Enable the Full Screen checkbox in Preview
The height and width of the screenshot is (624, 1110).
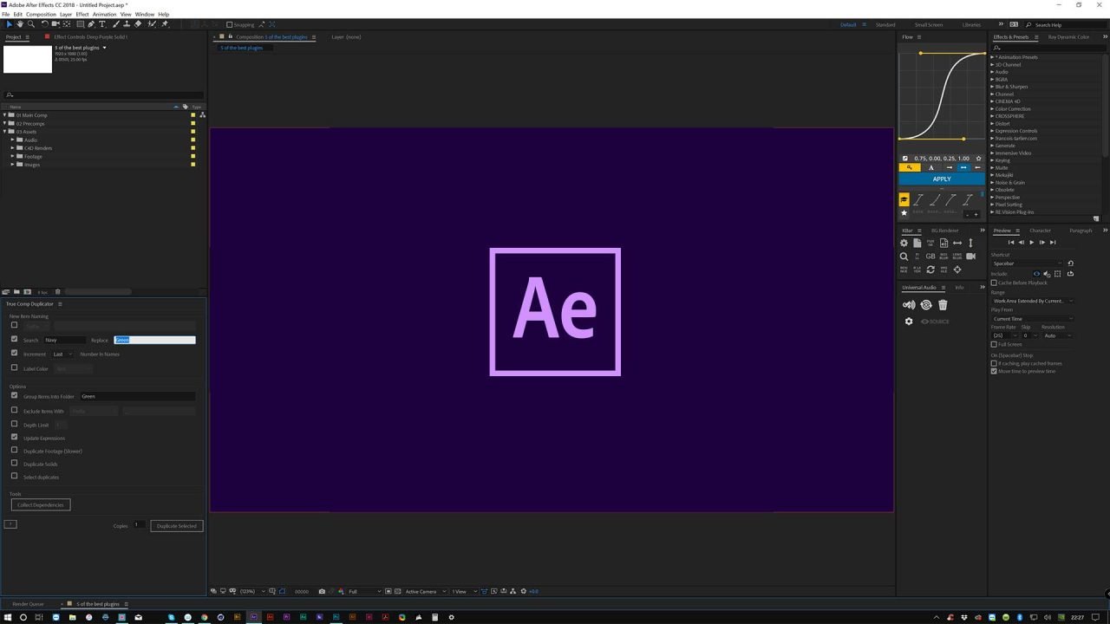994,344
